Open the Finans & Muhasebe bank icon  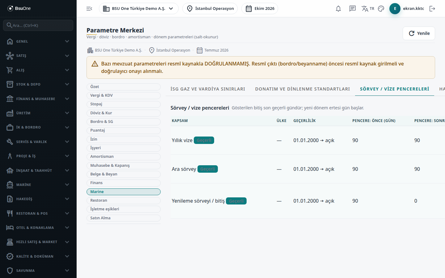tap(10, 99)
